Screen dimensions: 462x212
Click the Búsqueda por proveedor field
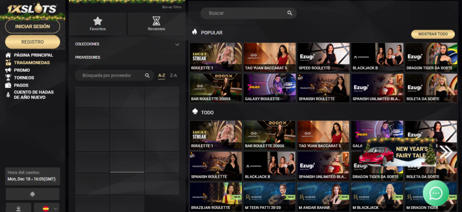tap(114, 75)
